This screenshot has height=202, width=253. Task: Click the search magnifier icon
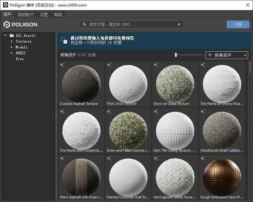[x=85, y=24]
